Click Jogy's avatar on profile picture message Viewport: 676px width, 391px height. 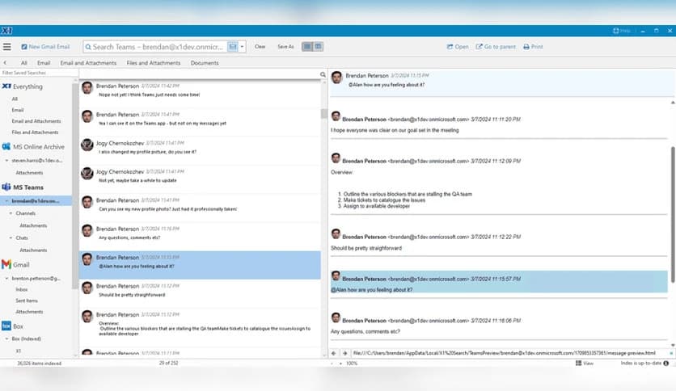tap(87, 145)
